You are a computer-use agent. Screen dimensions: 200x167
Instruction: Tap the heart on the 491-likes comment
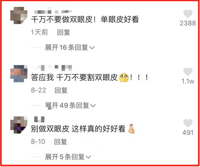pos(188,123)
